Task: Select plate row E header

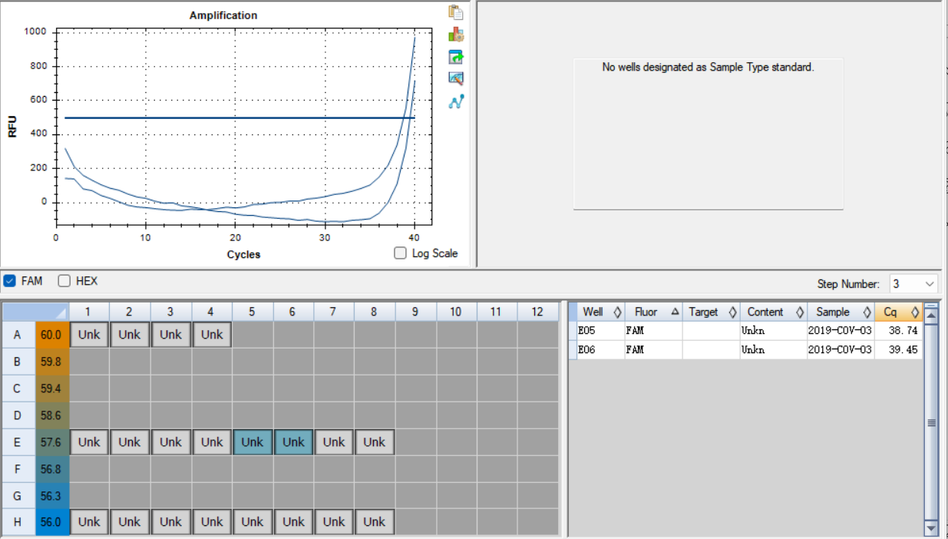Action: click(18, 442)
